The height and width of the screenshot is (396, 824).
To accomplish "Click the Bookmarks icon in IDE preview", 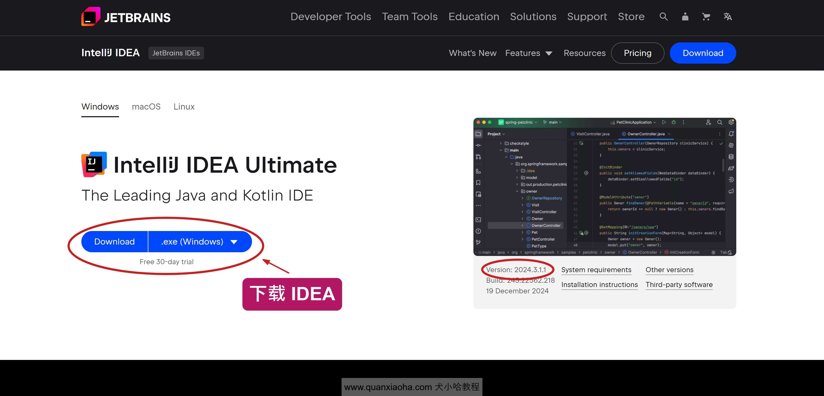I will pyautogui.click(x=478, y=183).
